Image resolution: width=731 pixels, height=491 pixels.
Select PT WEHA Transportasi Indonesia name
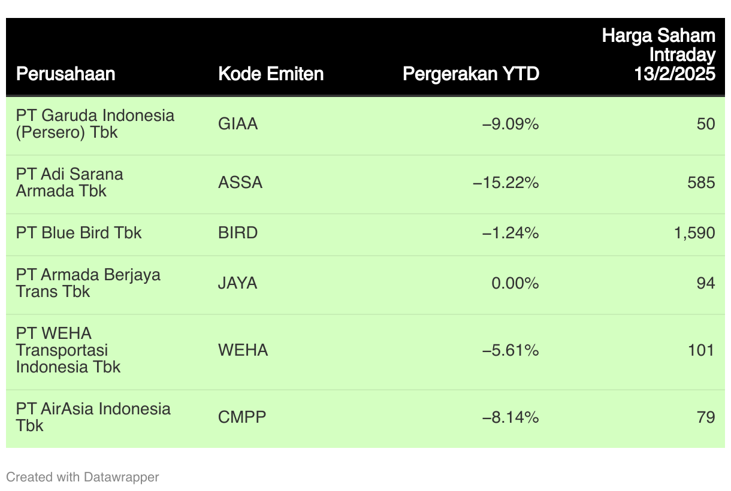coord(68,350)
